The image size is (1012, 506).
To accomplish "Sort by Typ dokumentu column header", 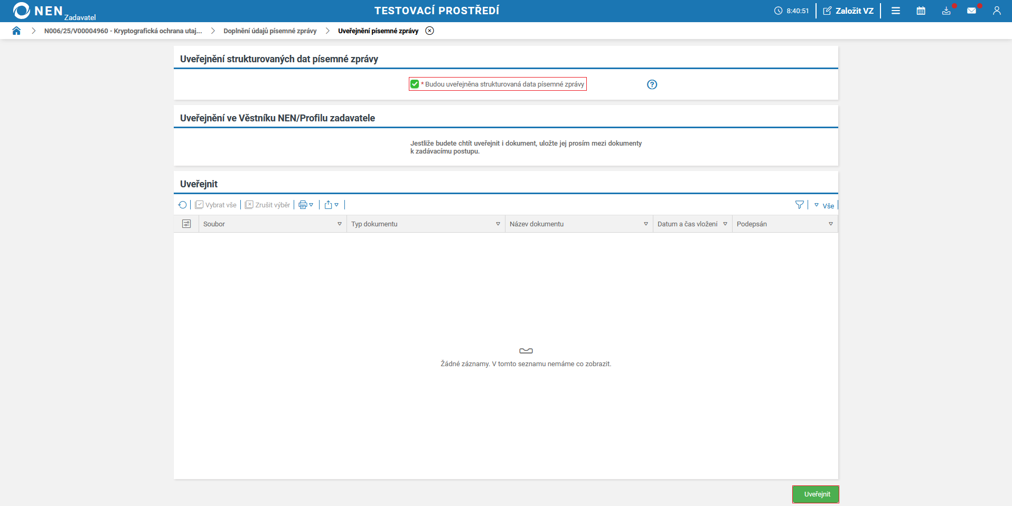I will pos(374,224).
